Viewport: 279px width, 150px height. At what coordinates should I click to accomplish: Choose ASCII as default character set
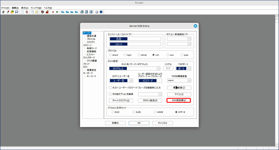pos(155,112)
